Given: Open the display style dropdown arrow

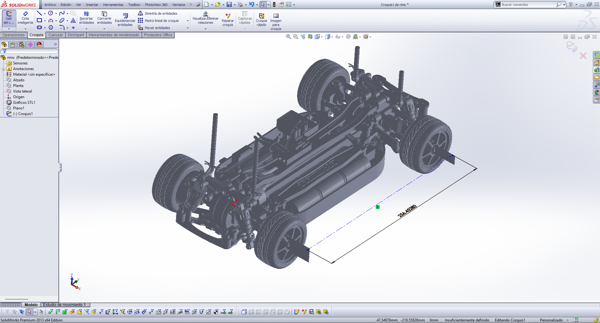Looking at the screenshot, I should coord(332,37).
